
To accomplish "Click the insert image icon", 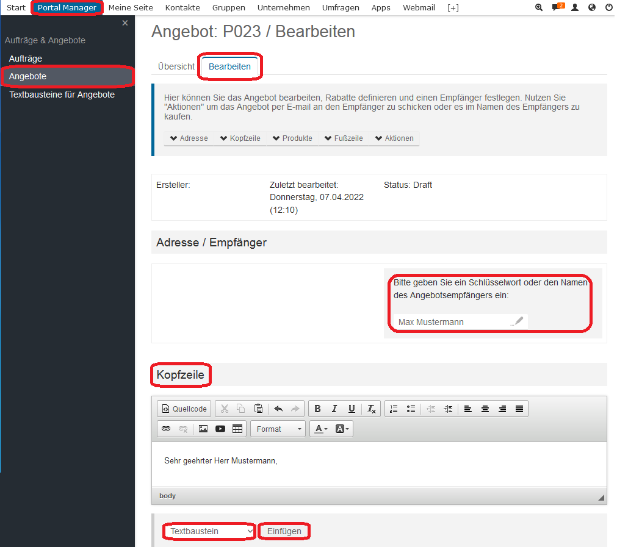I will (x=203, y=429).
